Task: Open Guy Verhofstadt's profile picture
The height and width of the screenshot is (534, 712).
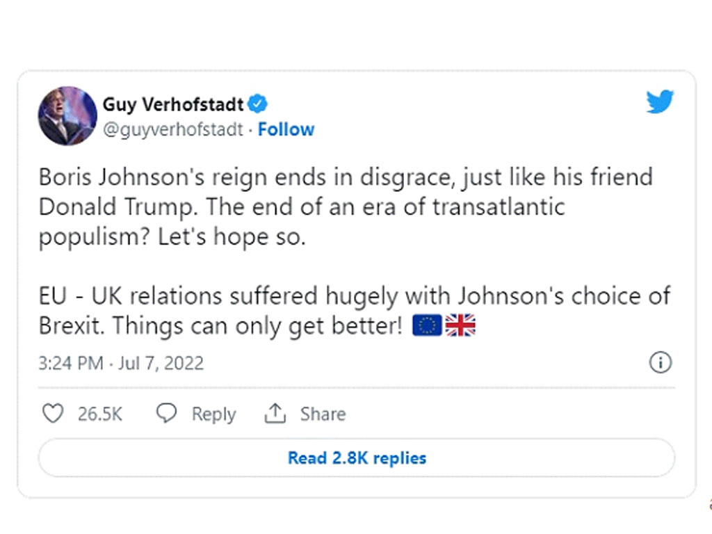Action: click(67, 116)
